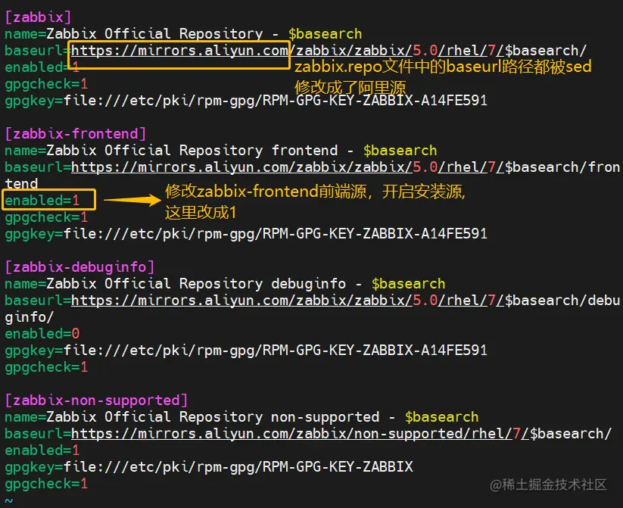Screen dimensions: 623x508
Task: Click the baseurl line of [zabbix-debuginfo]
Action: pyautogui.click(x=313, y=300)
